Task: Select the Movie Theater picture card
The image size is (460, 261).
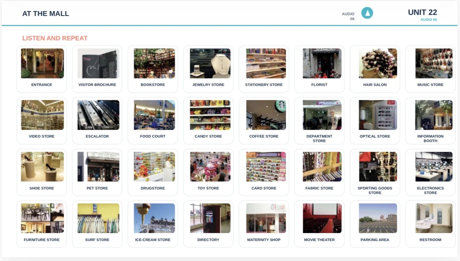Action: (x=319, y=224)
